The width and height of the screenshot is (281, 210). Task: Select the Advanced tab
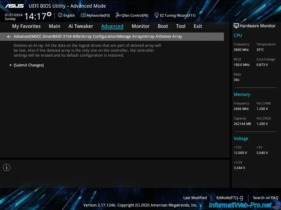pos(112,26)
